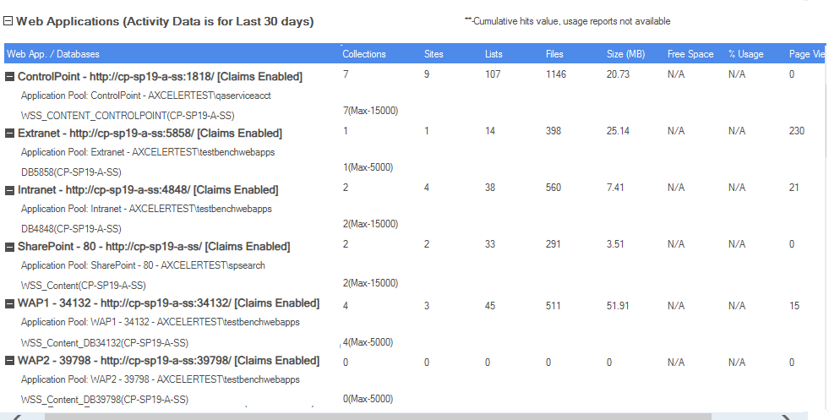Sort by Size (MB) column

click(x=625, y=54)
